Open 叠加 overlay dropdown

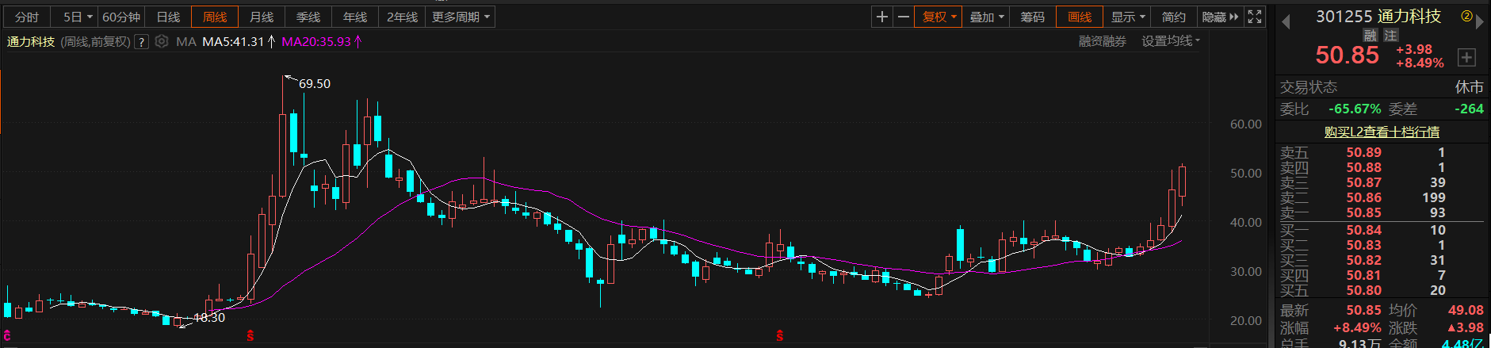[987, 17]
